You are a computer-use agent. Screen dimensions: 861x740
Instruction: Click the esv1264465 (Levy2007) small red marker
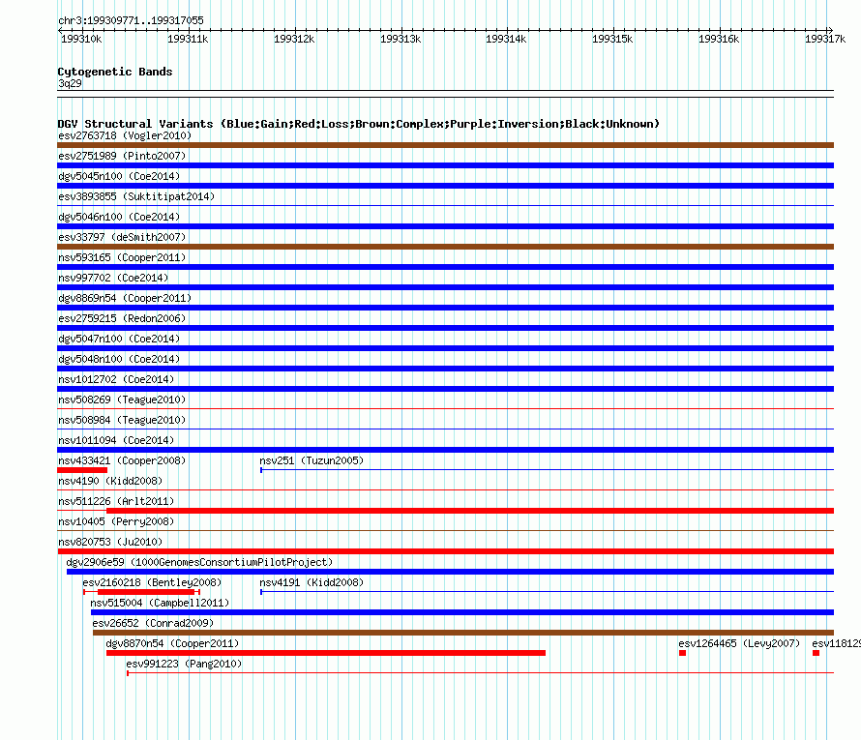[683, 653]
